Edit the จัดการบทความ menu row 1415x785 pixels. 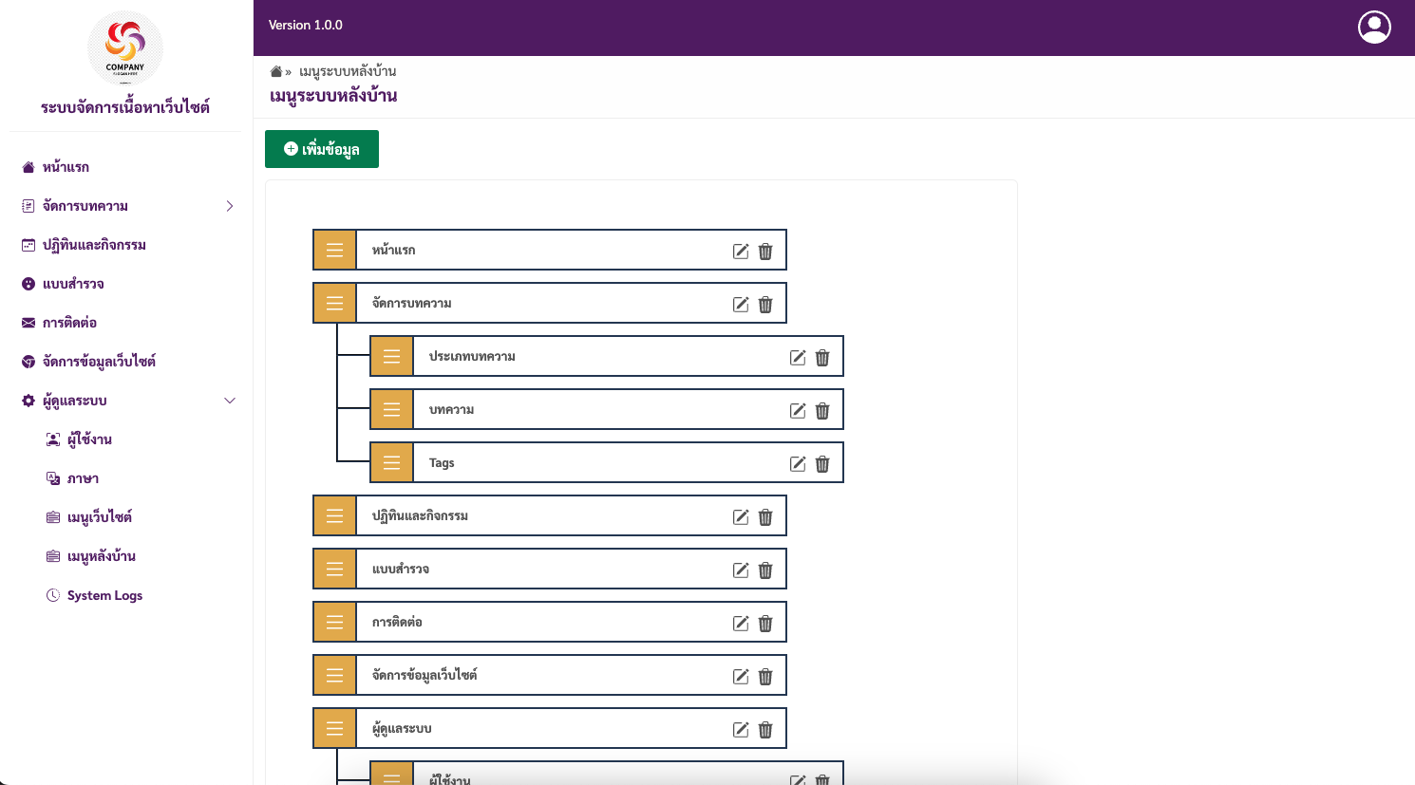pos(741,304)
